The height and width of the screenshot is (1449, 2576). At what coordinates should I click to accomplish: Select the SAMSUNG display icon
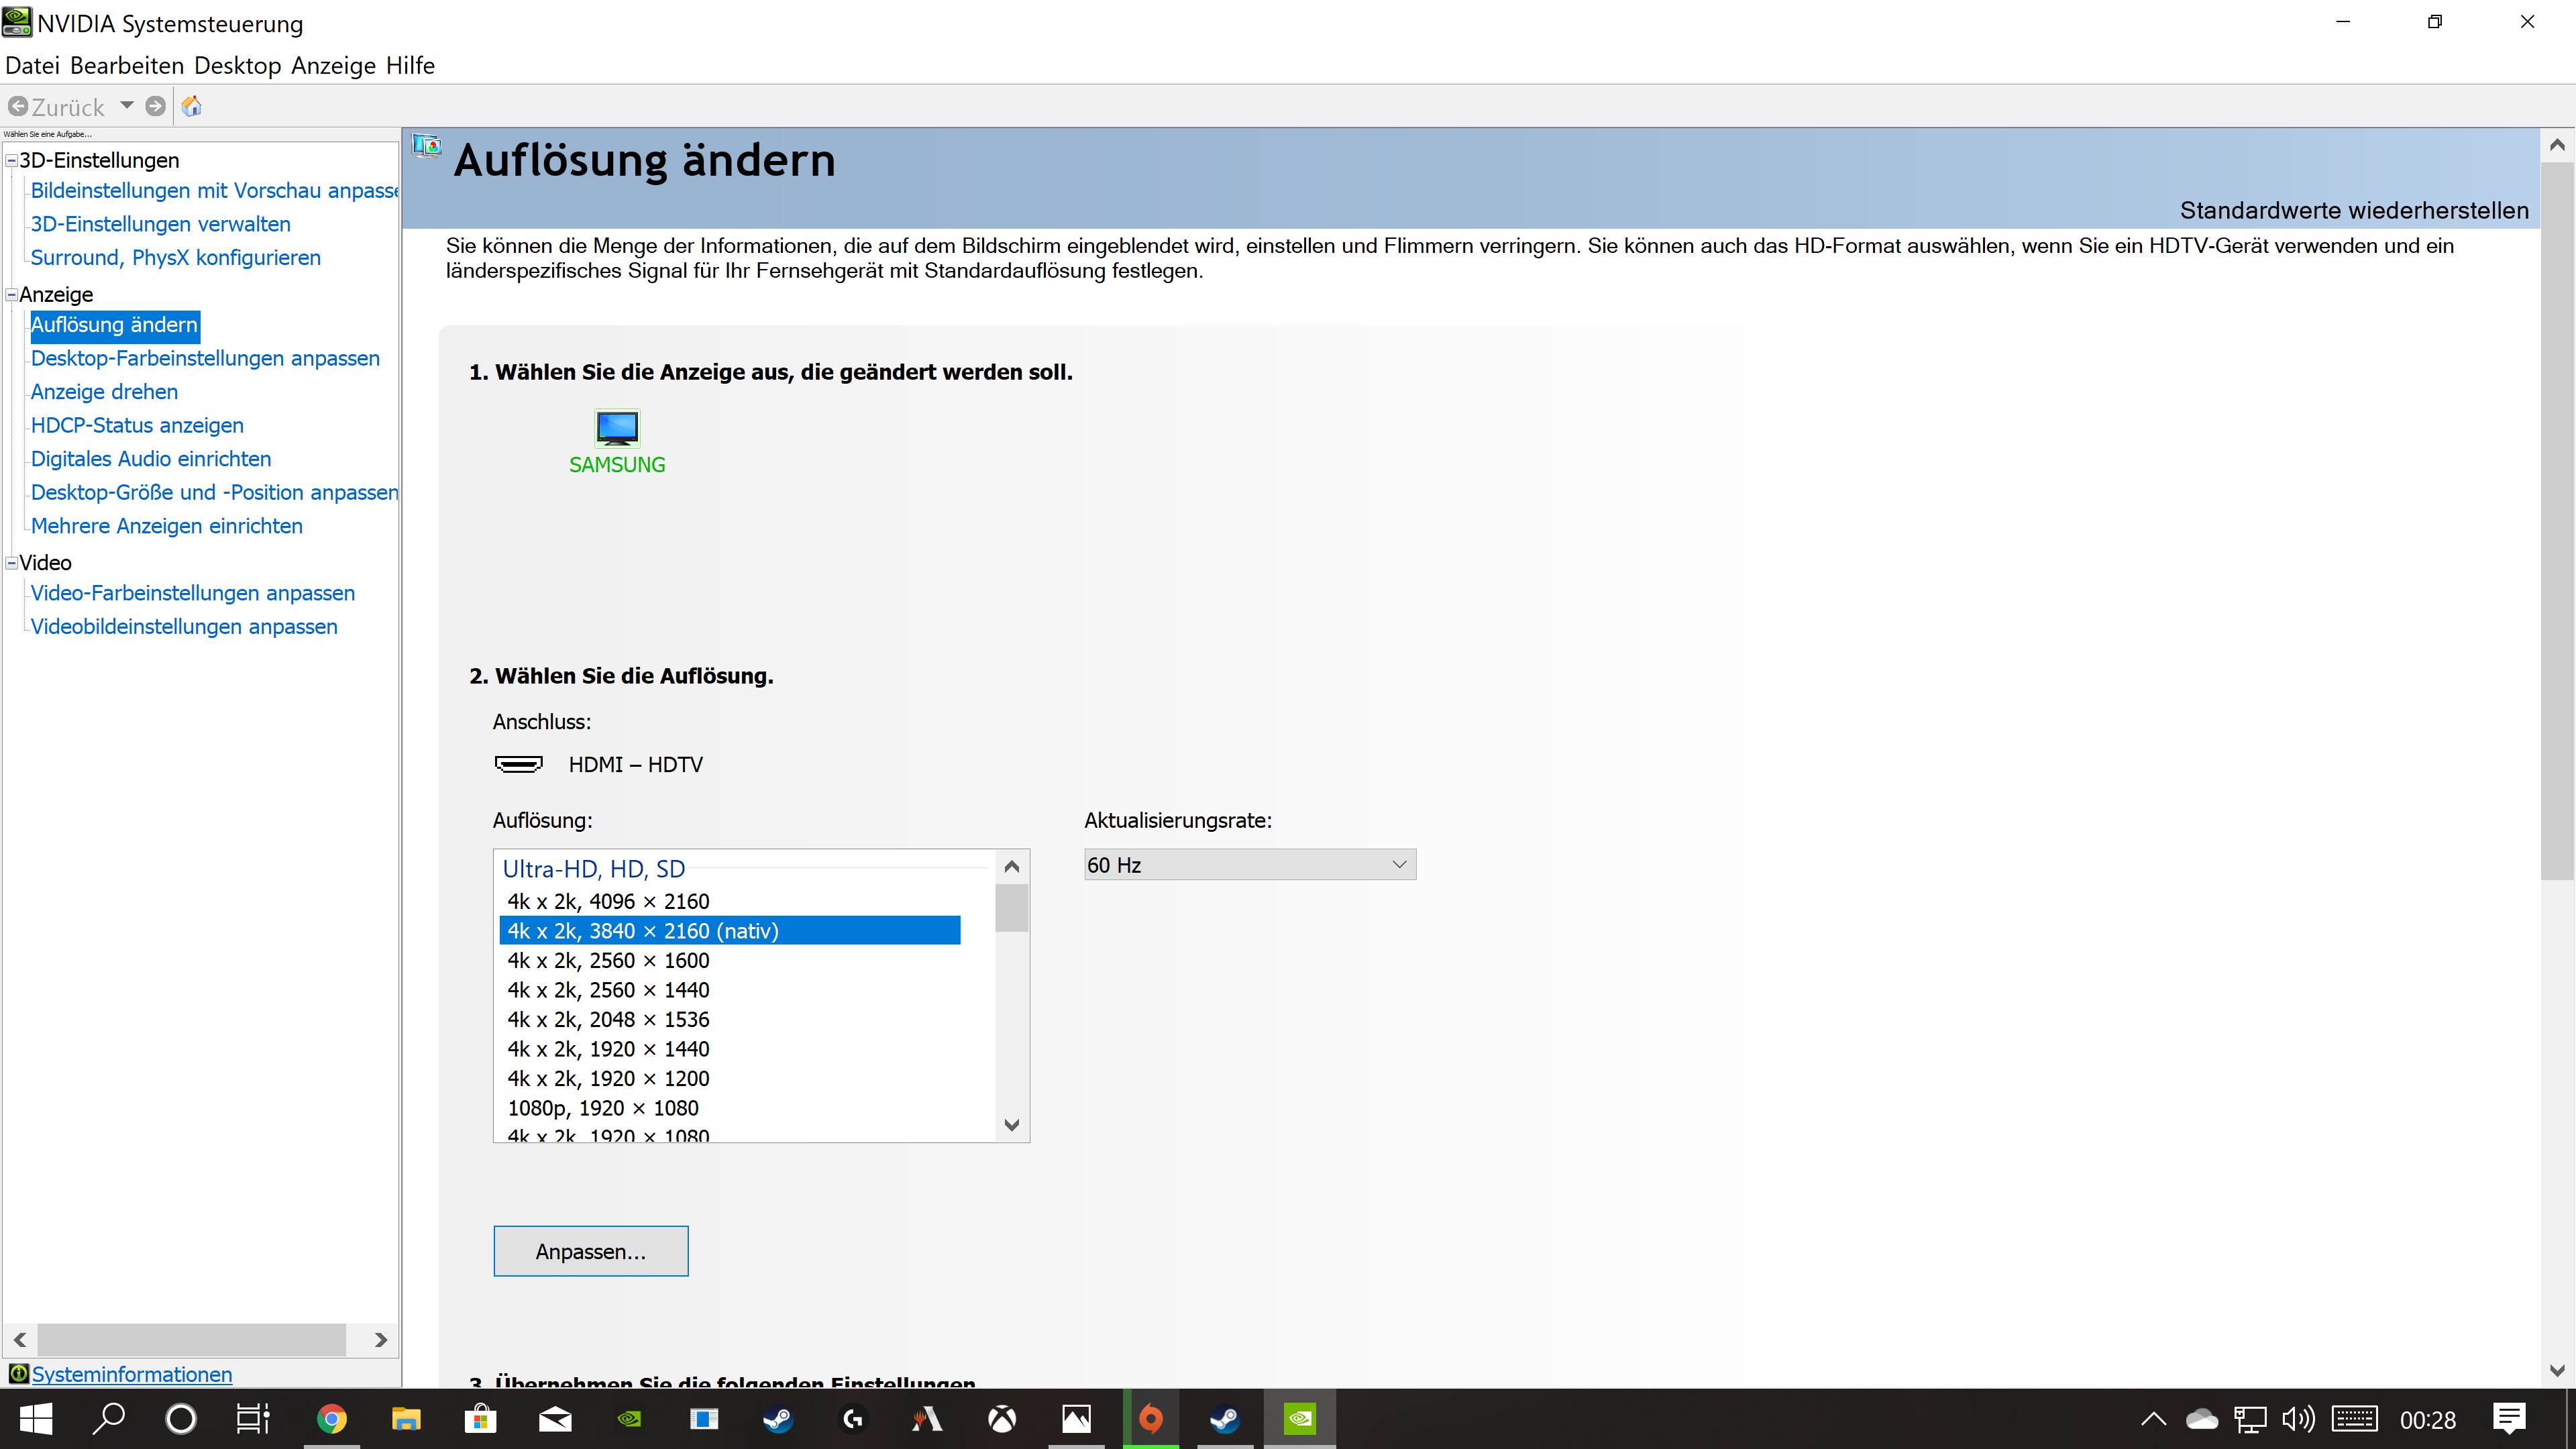click(617, 428)
